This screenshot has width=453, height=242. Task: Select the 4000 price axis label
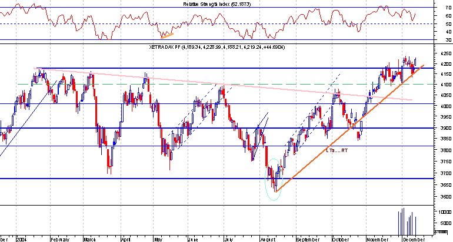446,106
